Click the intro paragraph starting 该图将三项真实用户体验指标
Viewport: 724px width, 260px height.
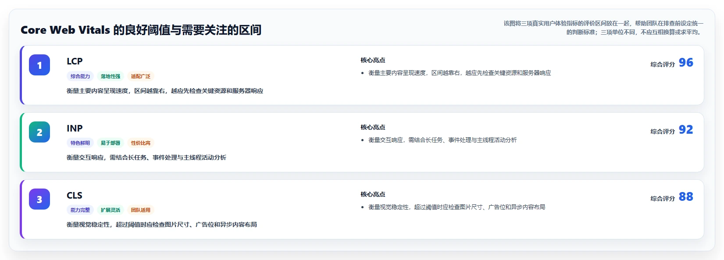click(x=603, y=28)
